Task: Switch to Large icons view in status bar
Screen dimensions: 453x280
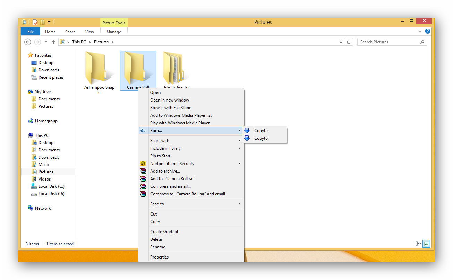Action: (427, 244)
